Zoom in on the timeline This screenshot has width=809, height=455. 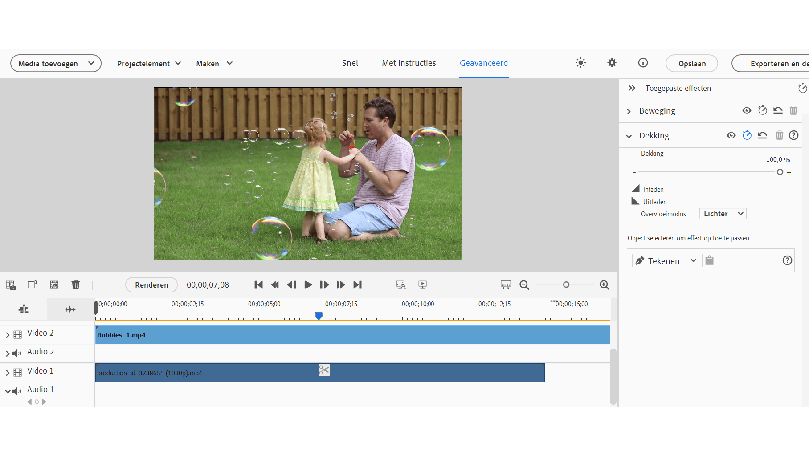point(605,285)
